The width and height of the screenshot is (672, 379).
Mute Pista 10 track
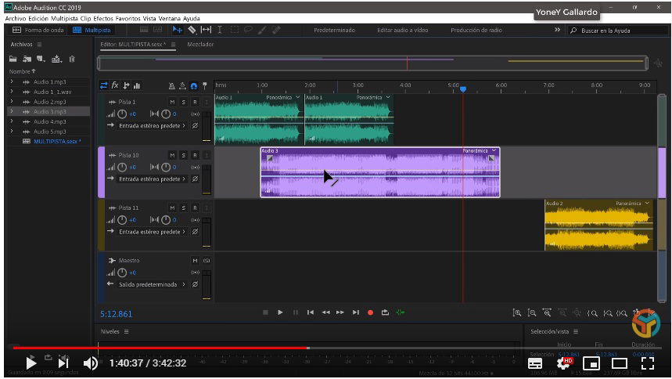coord(172,155)
